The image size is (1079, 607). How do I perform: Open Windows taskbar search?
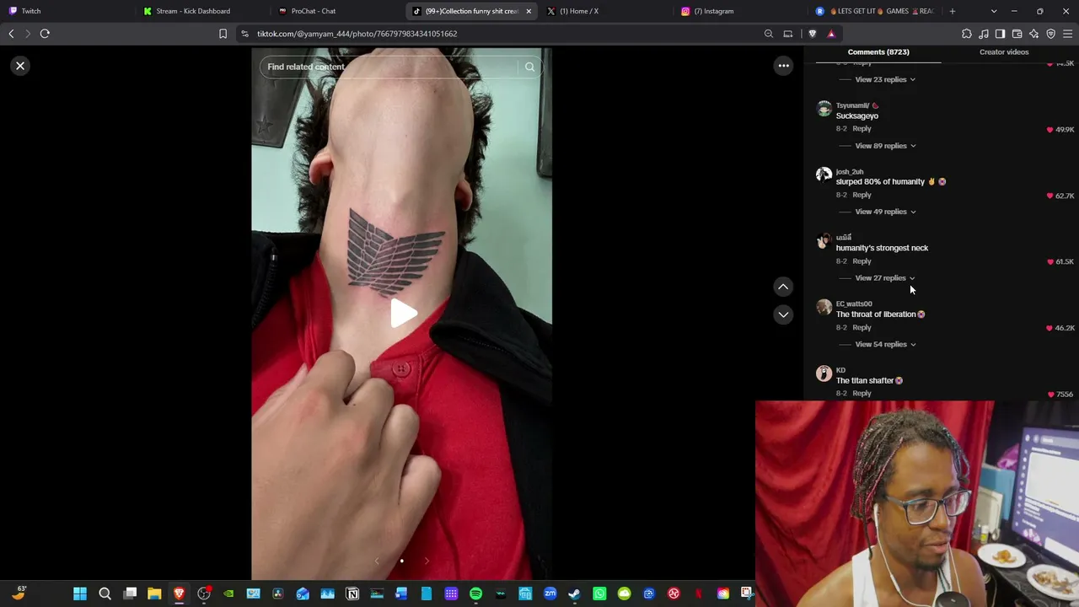pyautogui.click(x=105, y=594)
